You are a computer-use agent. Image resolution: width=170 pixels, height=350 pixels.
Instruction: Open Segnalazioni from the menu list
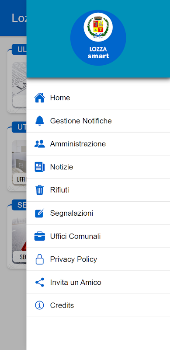(98, 213)
